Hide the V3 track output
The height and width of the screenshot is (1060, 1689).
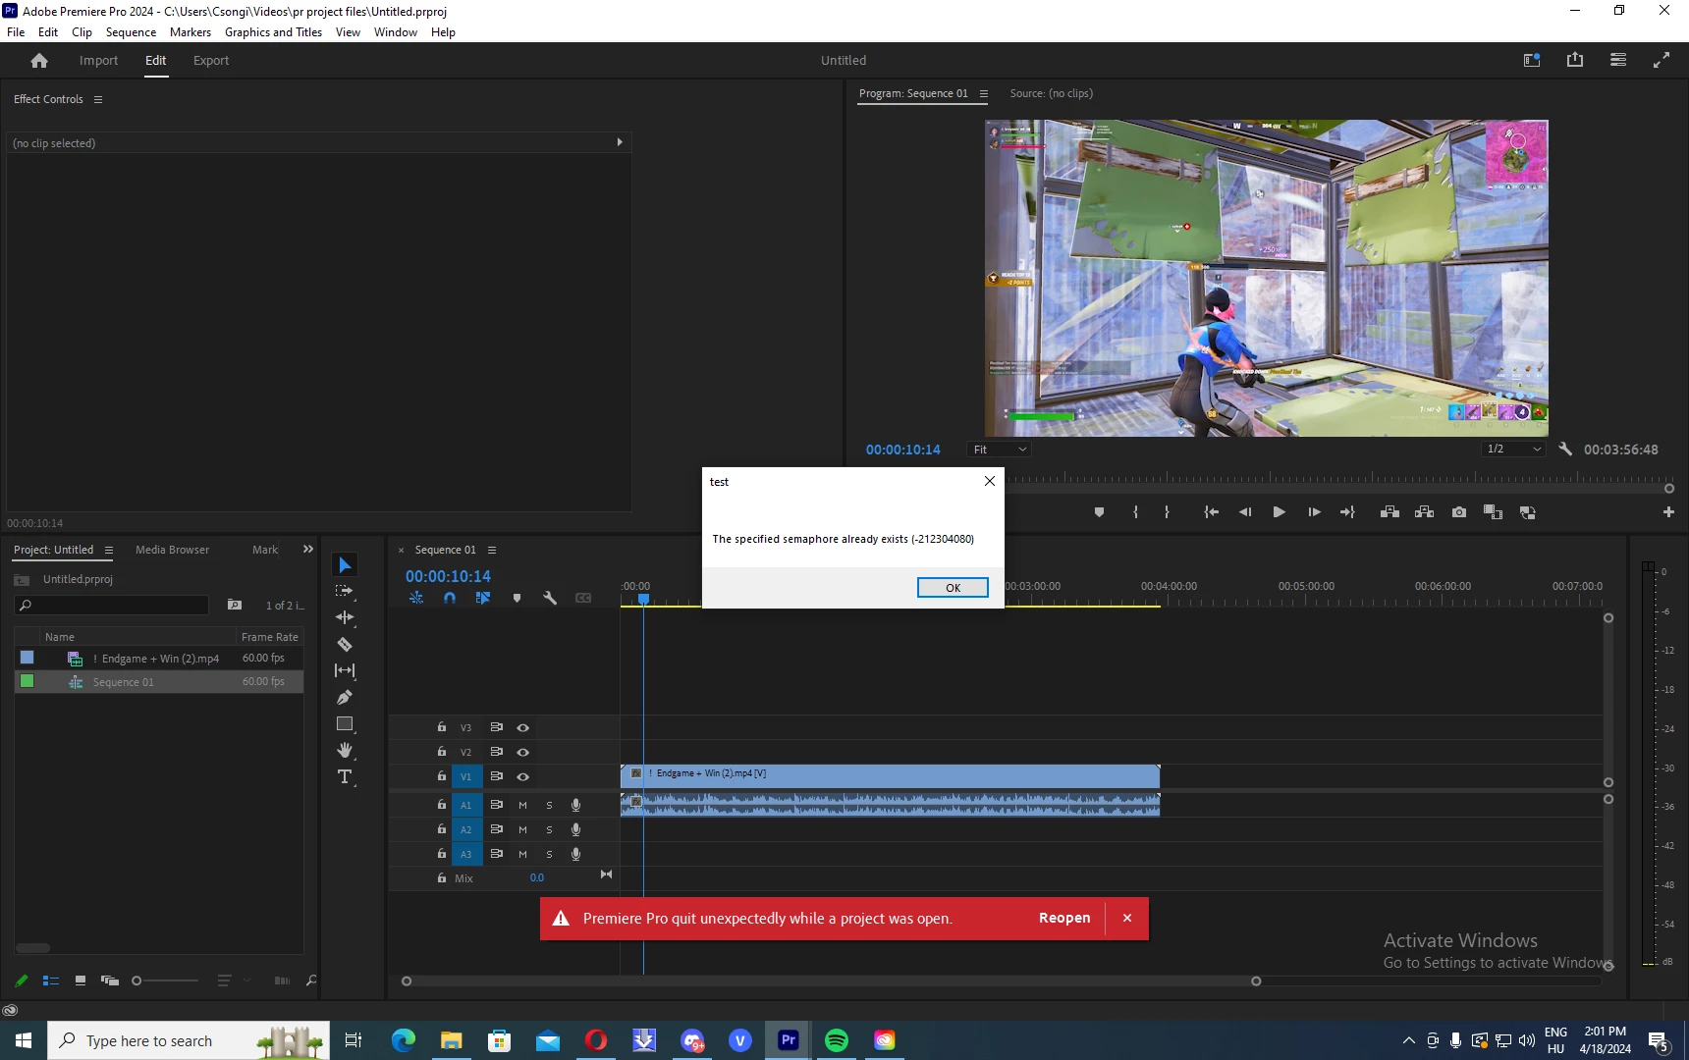(x=523, y=728)
